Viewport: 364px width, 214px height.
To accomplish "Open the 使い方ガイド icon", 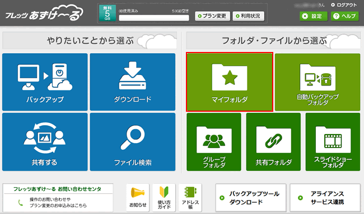I will point(164,198).
